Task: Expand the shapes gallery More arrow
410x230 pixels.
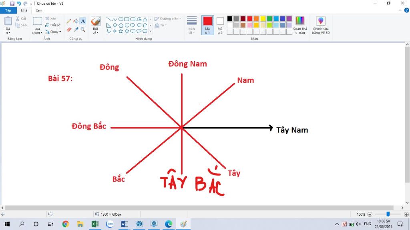Action: pos(151,31)
